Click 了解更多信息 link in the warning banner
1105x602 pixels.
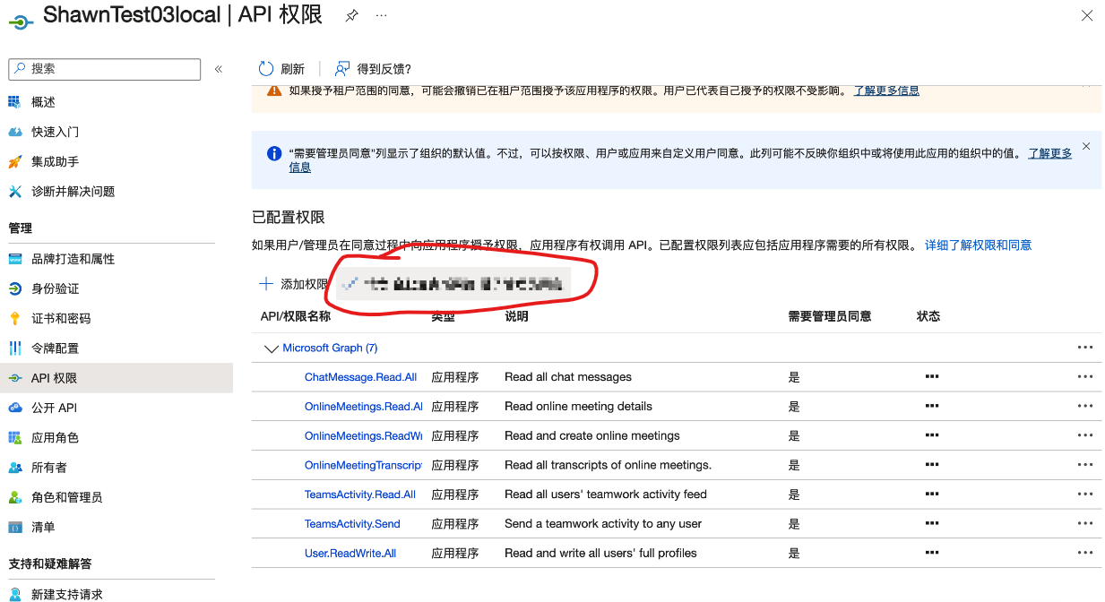pyautogui.click(x=886, y=90)
